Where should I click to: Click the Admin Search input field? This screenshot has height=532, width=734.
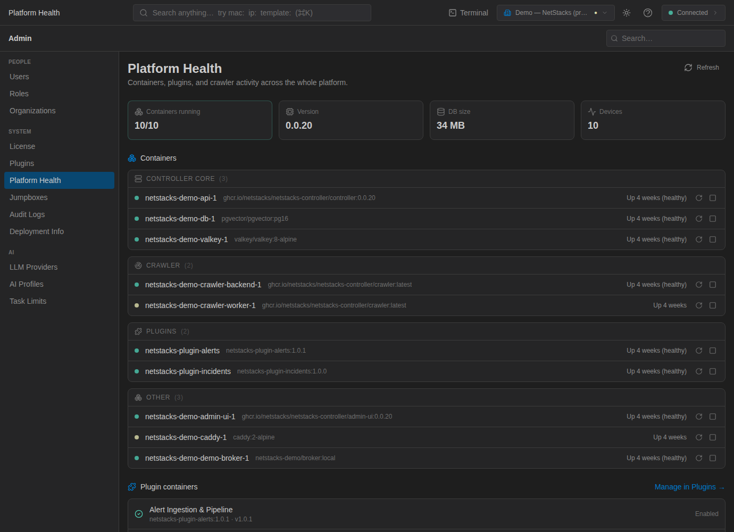point(666,38)
